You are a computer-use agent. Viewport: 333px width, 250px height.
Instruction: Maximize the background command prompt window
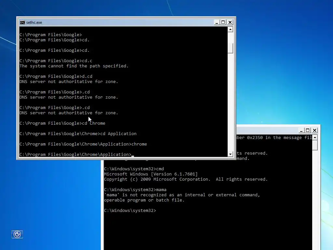(308, 130)
